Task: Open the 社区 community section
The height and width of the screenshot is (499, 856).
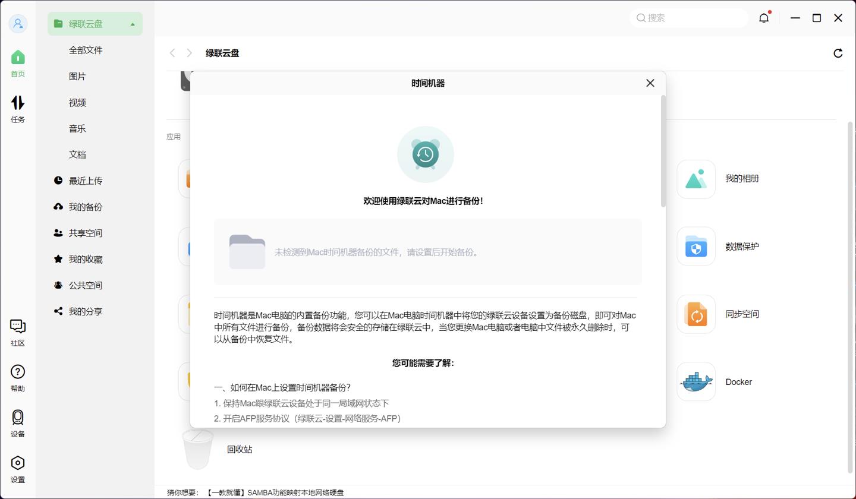Action: coord(17,331)
